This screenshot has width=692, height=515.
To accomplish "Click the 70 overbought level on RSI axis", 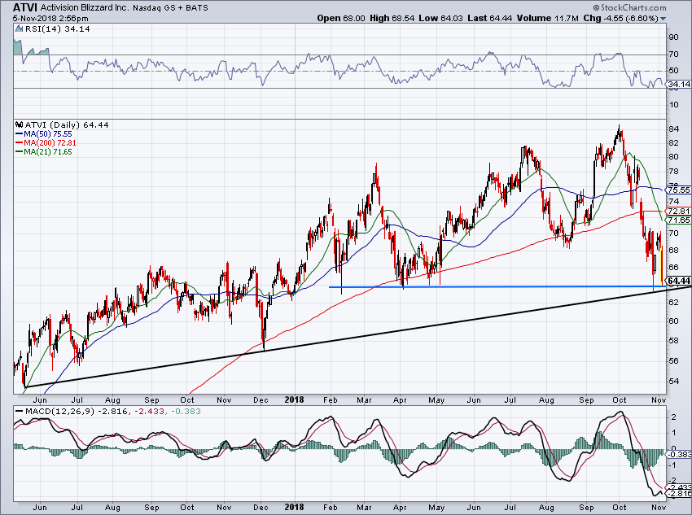I will [x=673, y=55].
